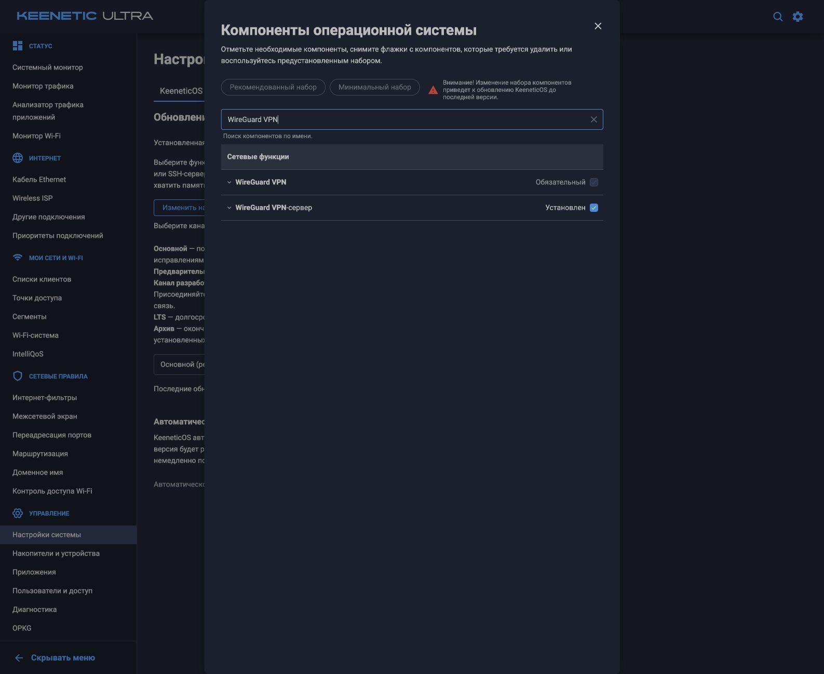824x674 pixels.
Task: Click the back arrow next to Скрывать меню
Action: [19, 658]
